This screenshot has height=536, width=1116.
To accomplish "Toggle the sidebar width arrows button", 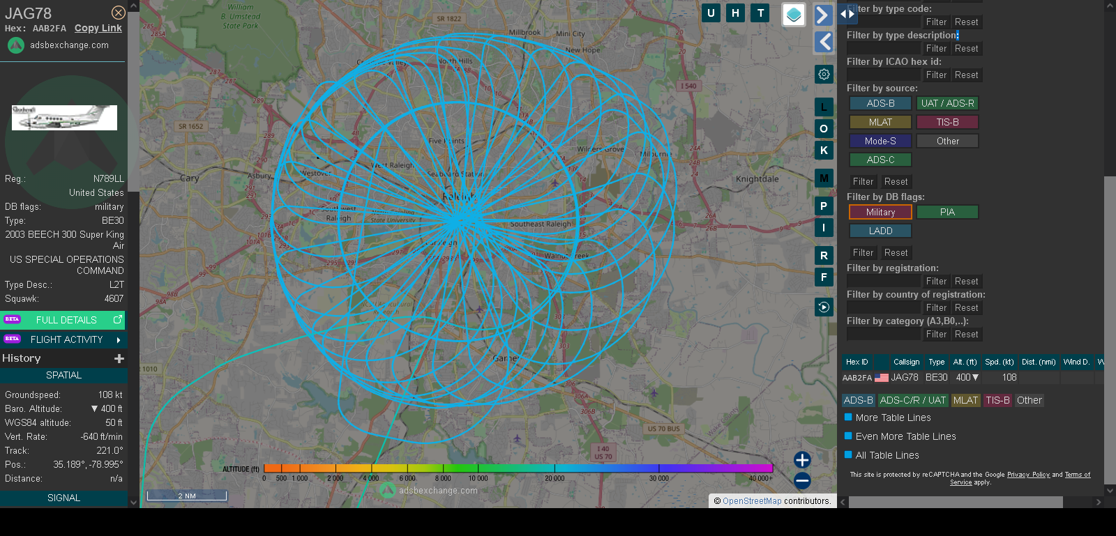I will 847,13.
